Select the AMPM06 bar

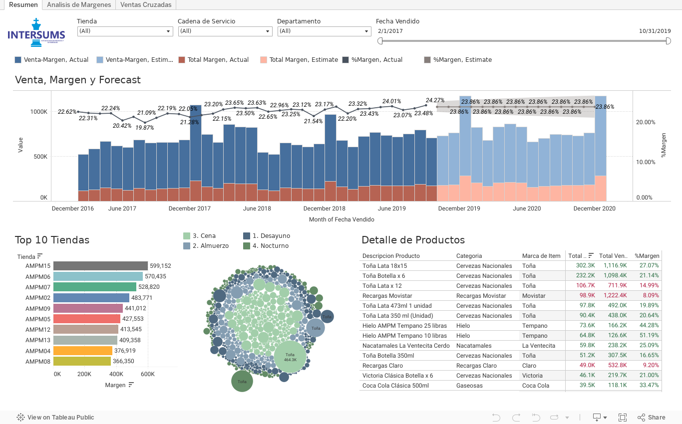click(98, 276)
